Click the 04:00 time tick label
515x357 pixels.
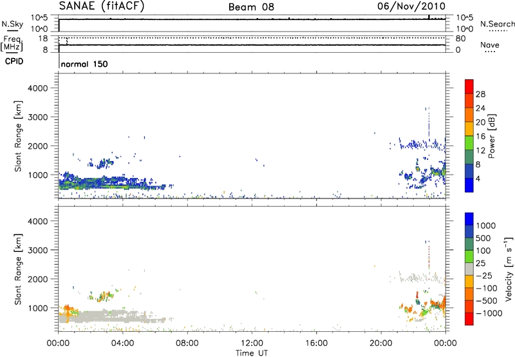point(122,343)
